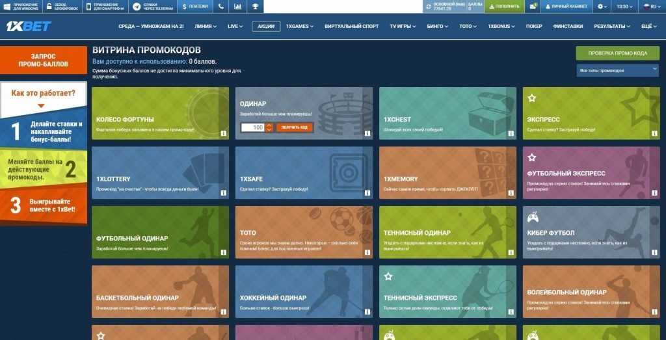Select the Акции menu tab
This screenshot has height=340, width=666.
(266, 26)
